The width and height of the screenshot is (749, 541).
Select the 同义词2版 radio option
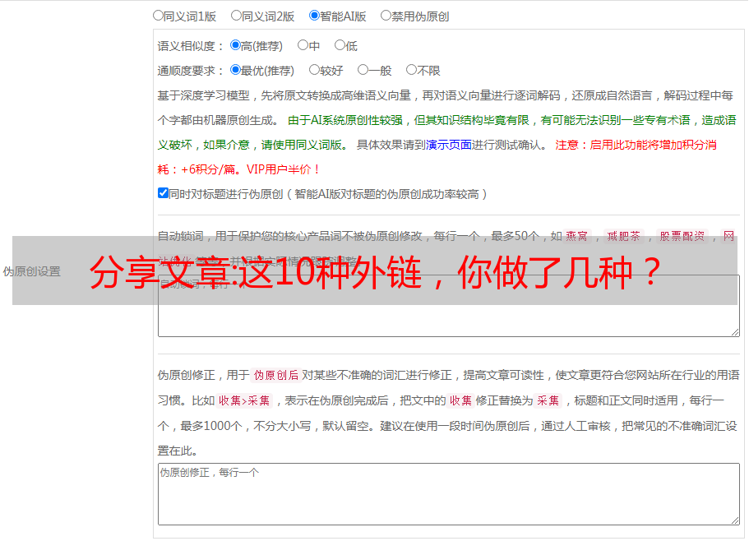coord(236,16)
